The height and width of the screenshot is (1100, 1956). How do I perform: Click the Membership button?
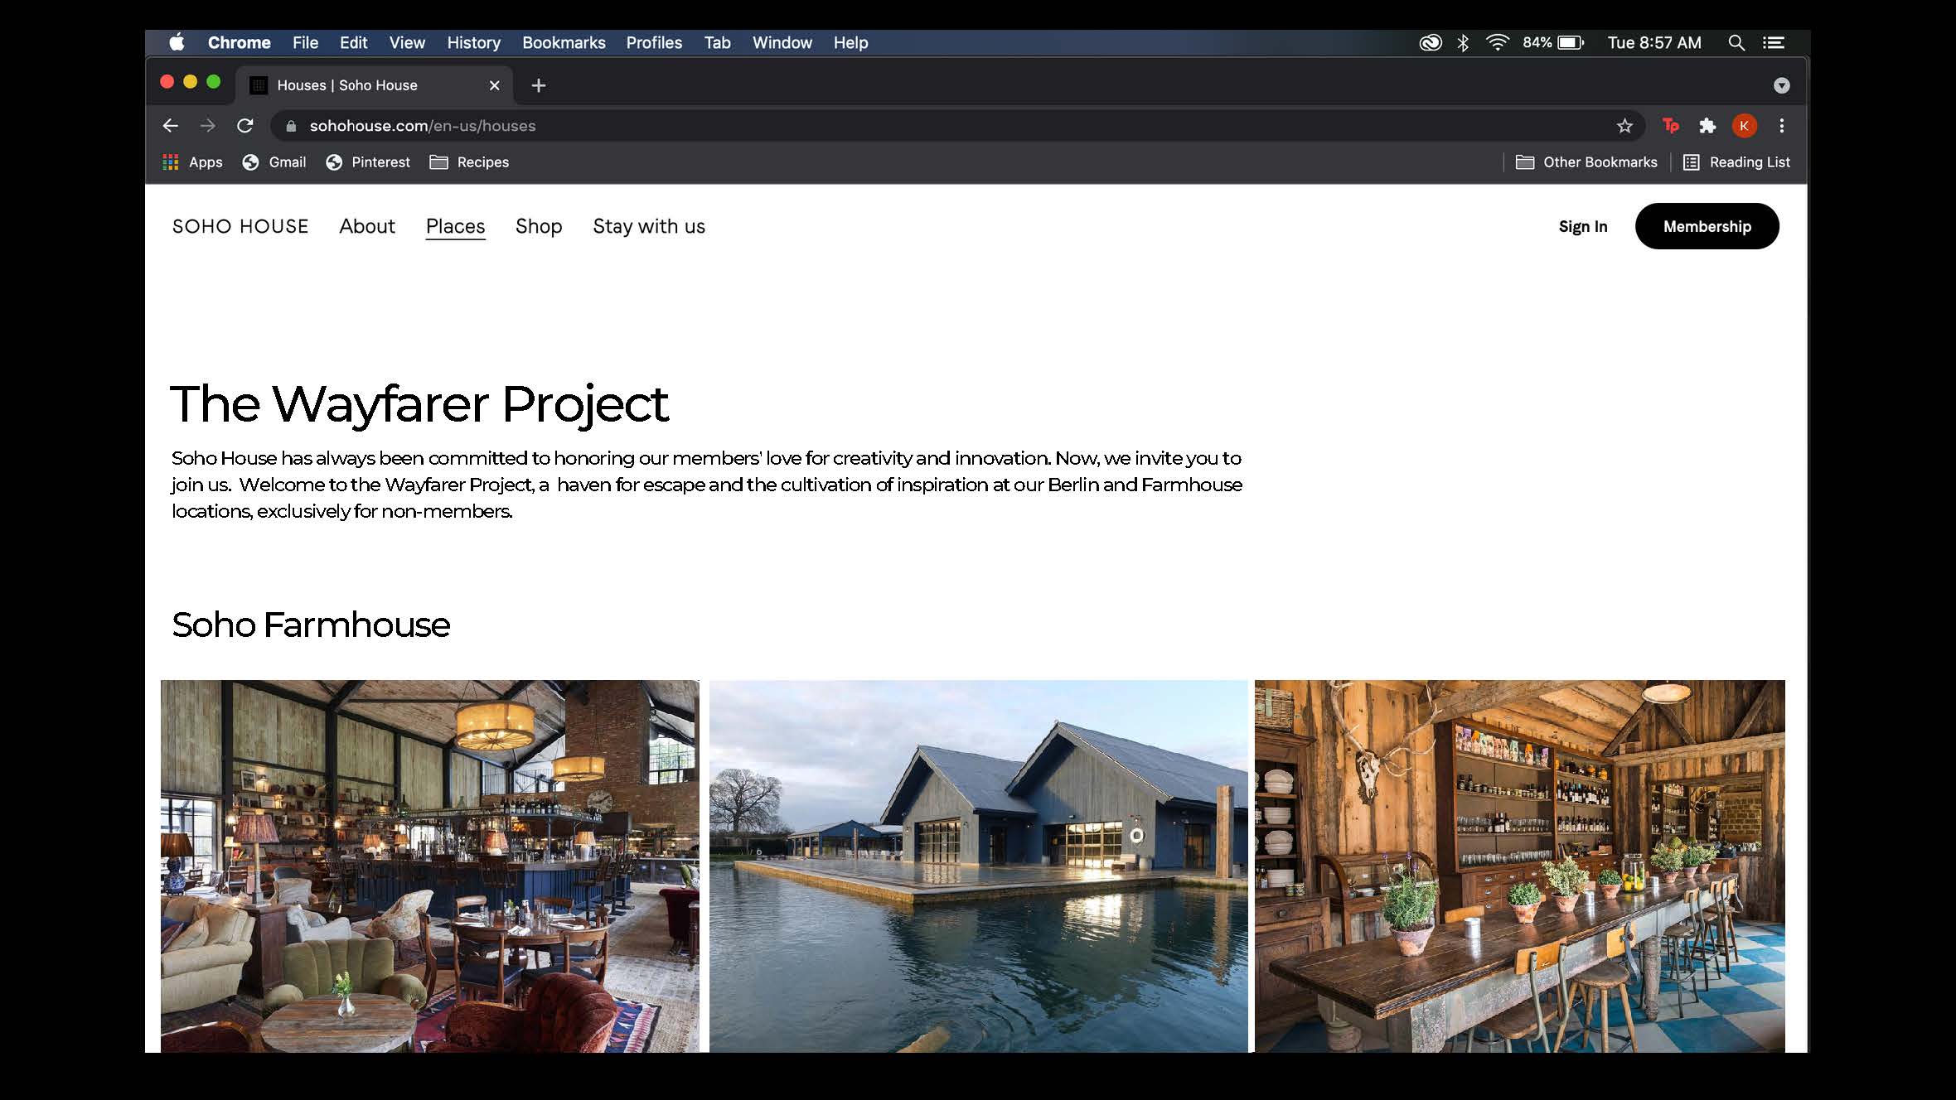coord(1707,226)
